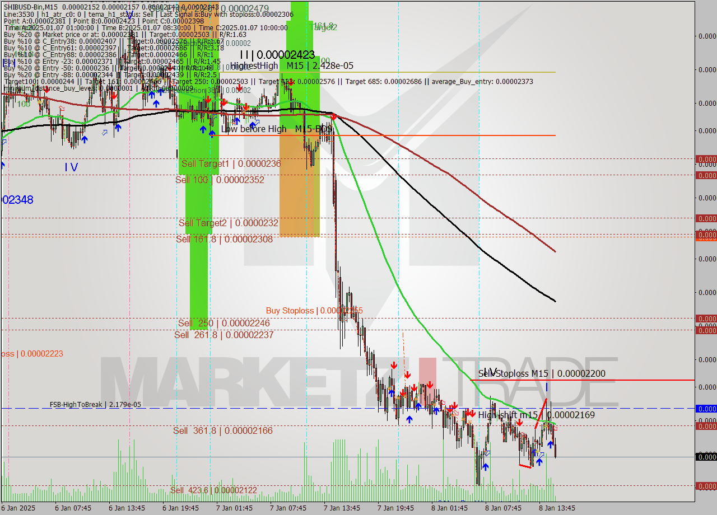Click the 'Sell Target1 | 0.0000236' label

coord(231,163)
